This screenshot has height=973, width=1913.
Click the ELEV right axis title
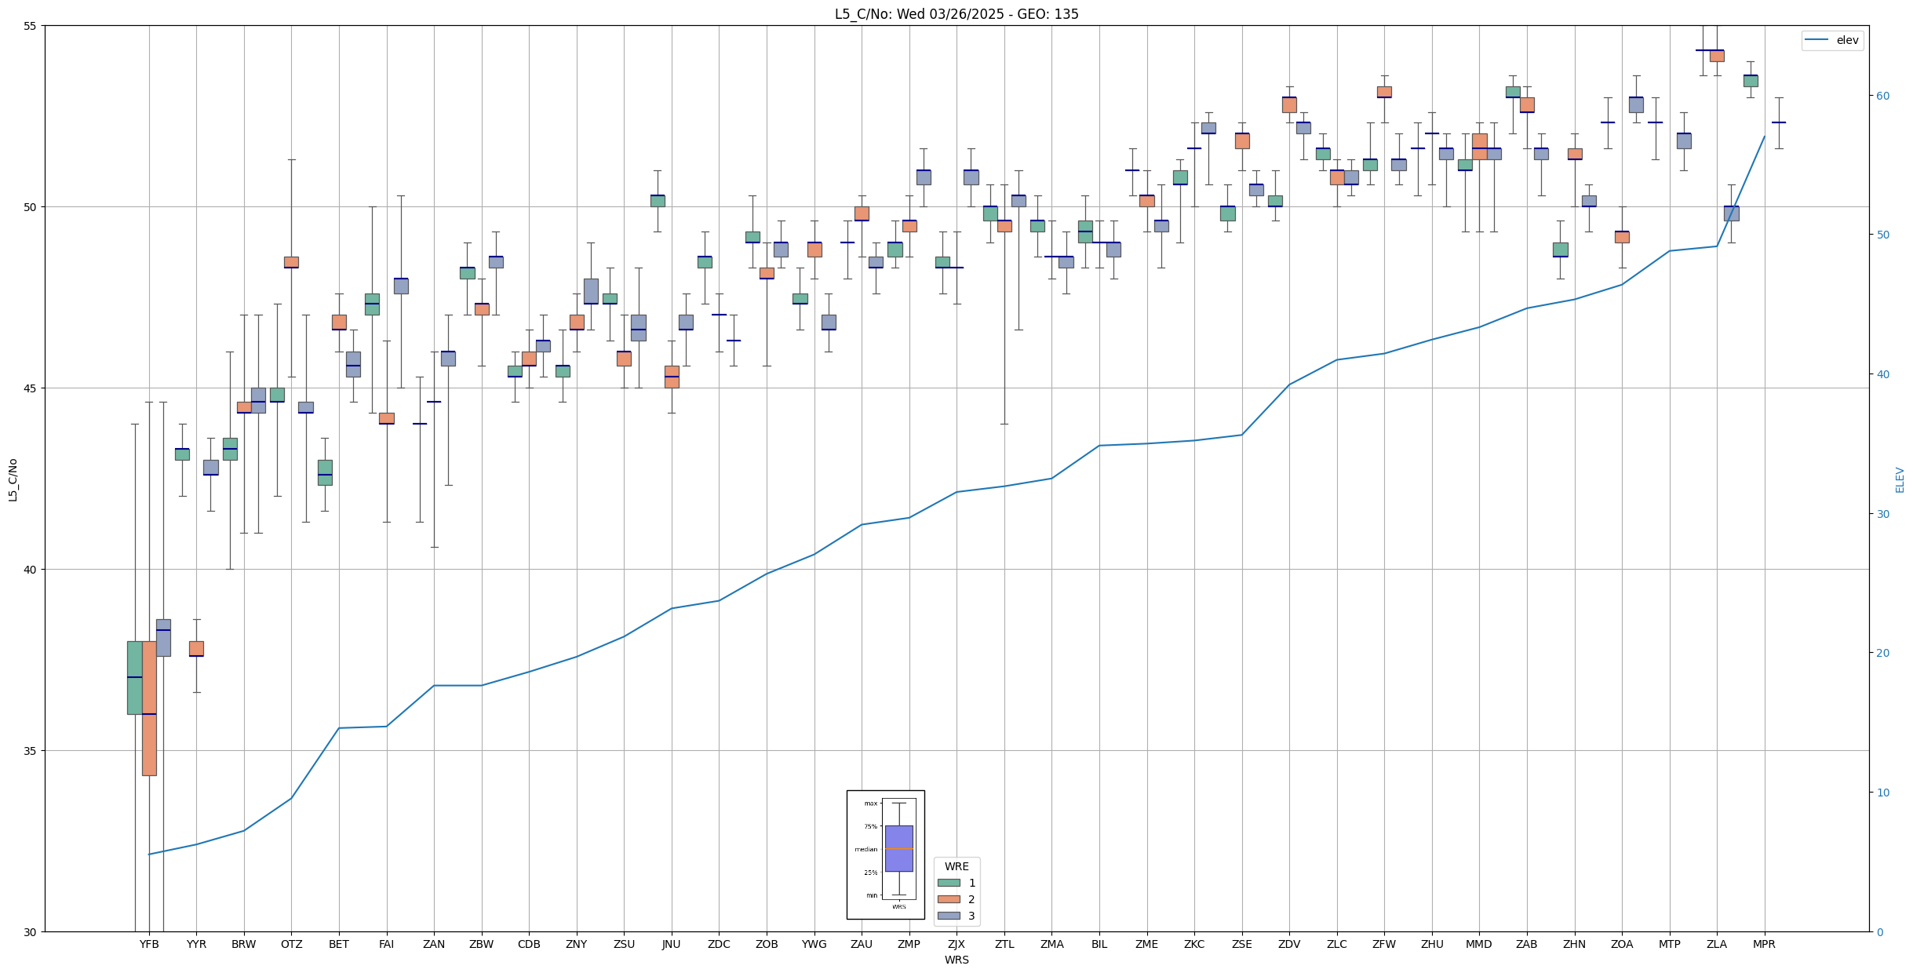point(1900,479)
